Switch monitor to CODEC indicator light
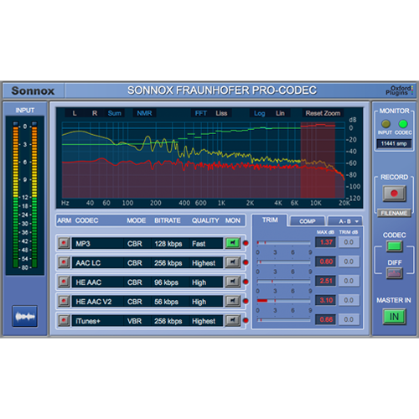419x419 pixels. coord(403,124)
